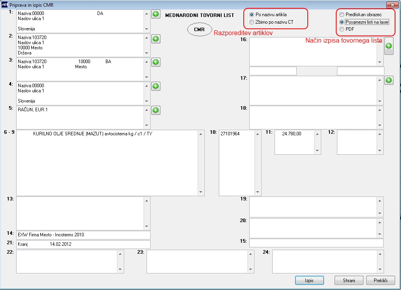Image resolution: width=401 pixels, height=290 pixels.
Task: Click the CMR oval logo
Action: coord(200,29)
